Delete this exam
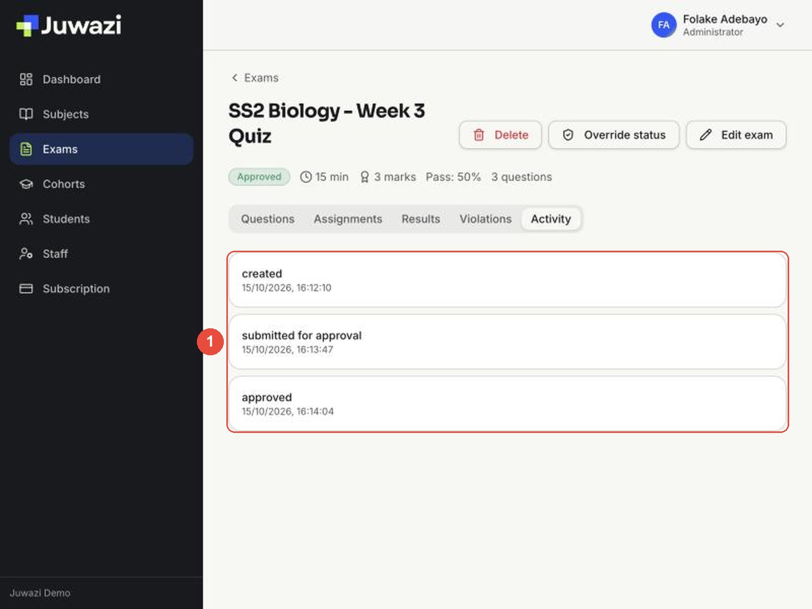Screen dimensions: 812x609 point(500,135)
